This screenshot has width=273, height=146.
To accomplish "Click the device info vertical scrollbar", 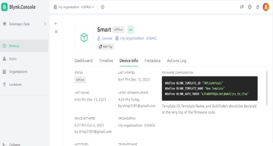I will pyautogui.click(x=266, y=88).
